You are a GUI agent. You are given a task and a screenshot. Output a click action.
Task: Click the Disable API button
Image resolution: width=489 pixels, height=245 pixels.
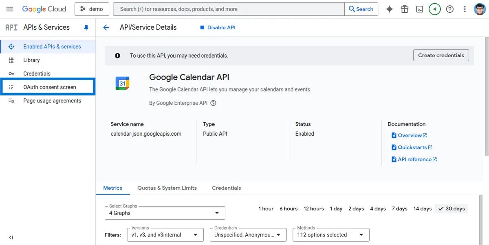218,28
